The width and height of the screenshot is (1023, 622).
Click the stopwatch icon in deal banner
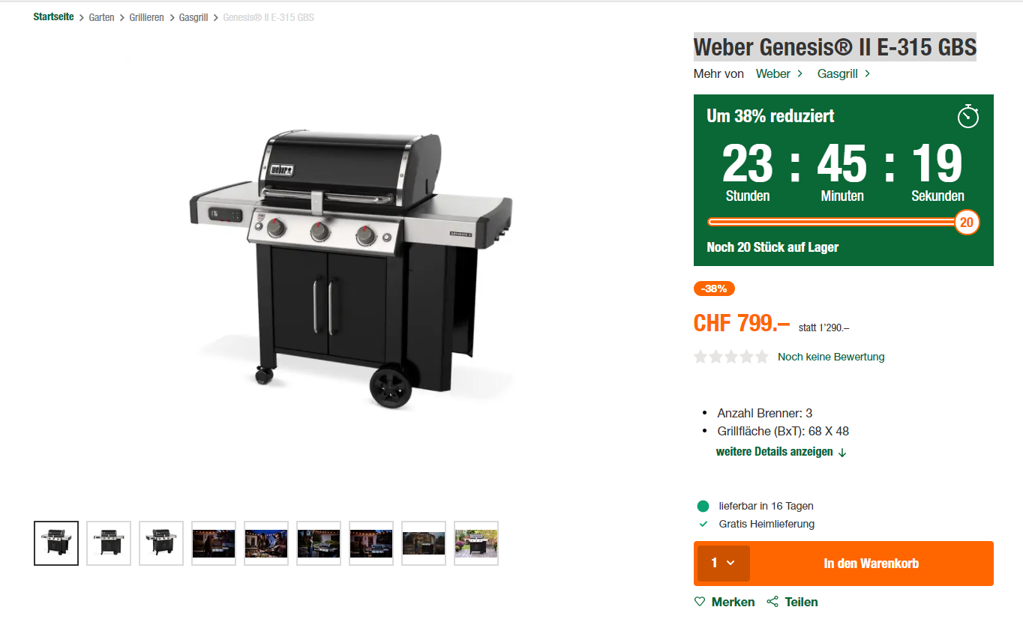(968, 116)
